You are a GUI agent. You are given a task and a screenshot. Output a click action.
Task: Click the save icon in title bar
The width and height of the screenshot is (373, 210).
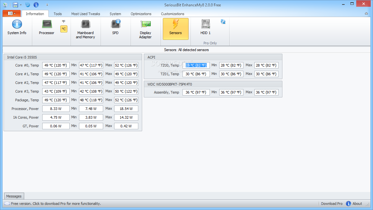(15, 5)
